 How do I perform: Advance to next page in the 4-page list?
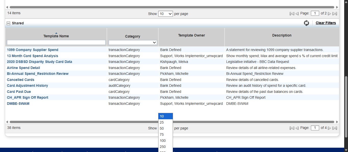(x=329, y=128)
